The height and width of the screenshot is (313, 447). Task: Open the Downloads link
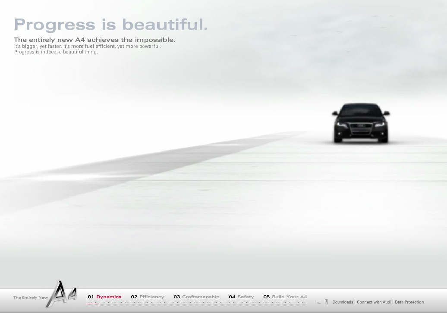point(343,302)
